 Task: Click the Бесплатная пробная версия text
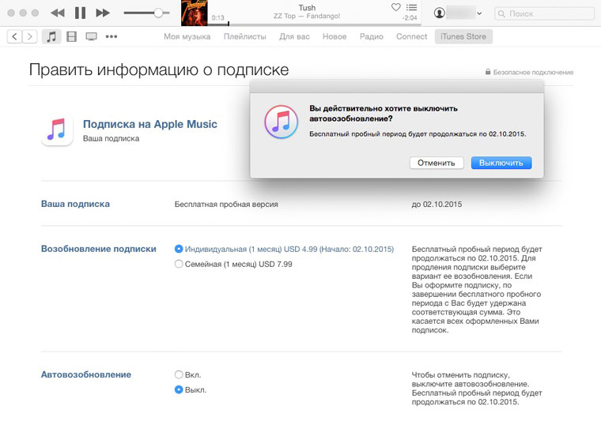[x=226, y=205]
